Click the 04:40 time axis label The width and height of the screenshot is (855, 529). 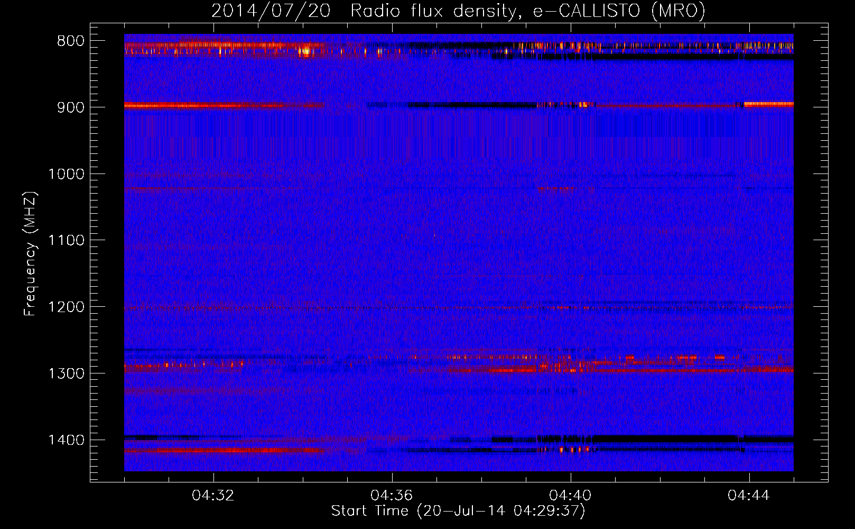[x=571, y=496]
